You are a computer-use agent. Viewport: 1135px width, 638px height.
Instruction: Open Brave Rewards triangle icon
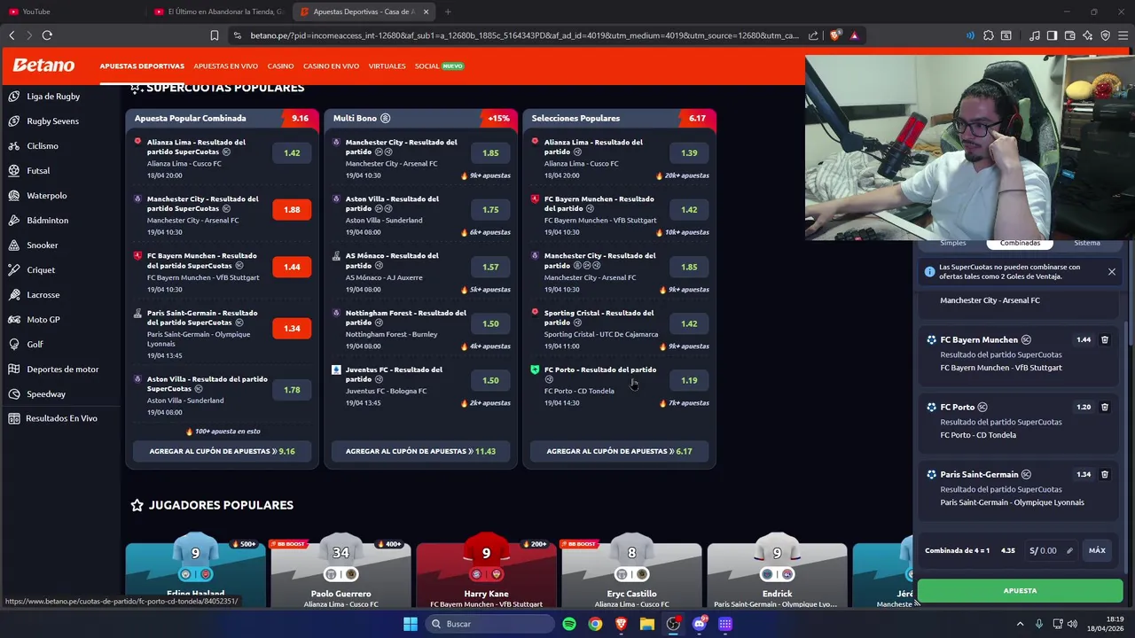tap(854, 35)
